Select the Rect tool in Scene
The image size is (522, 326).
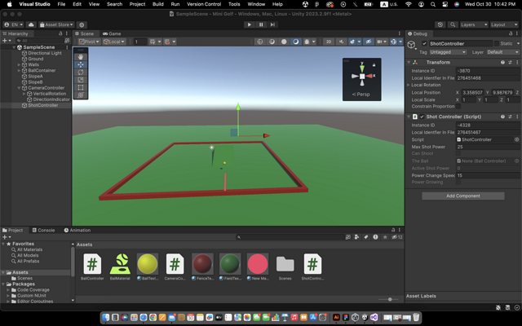point(81,87)
